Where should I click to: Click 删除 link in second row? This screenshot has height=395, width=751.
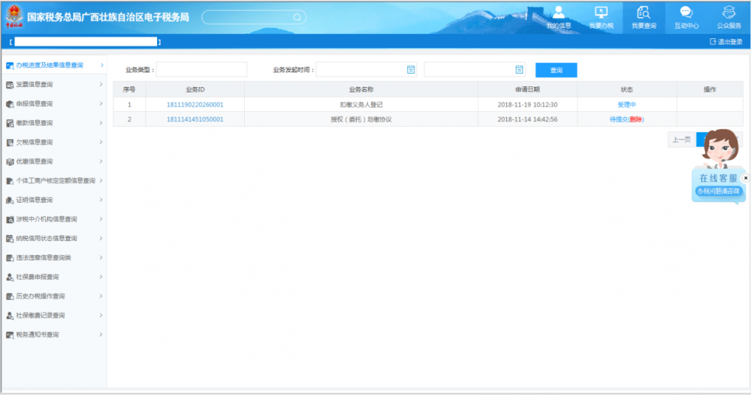[635, 119]
